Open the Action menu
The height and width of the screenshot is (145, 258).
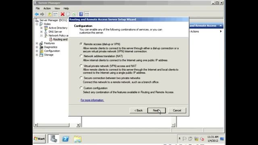[47, 8]
